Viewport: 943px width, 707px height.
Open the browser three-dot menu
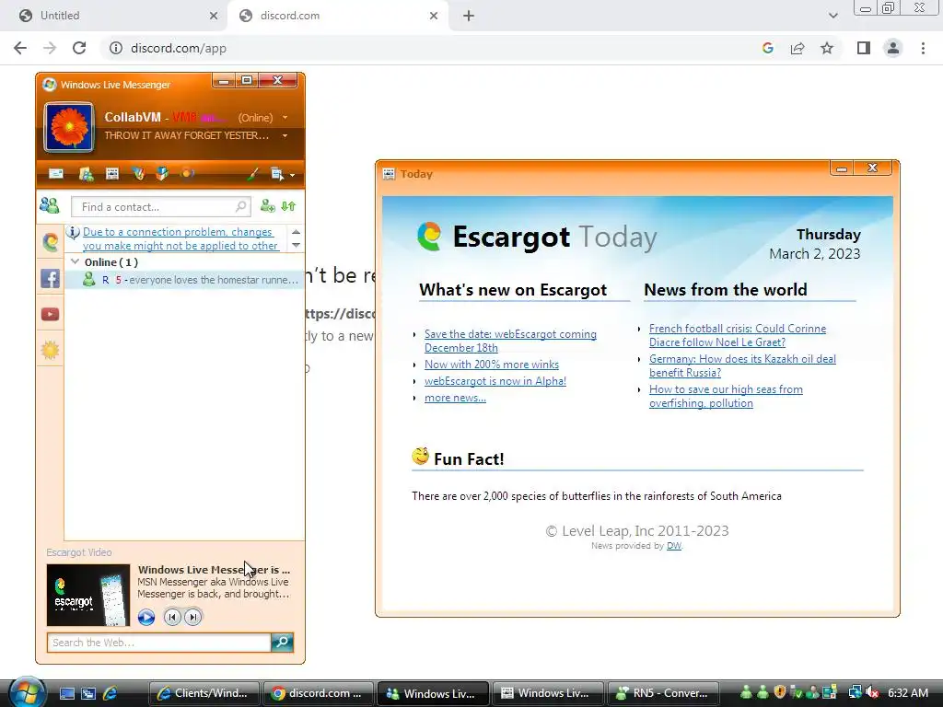click(x=923, y=48)
